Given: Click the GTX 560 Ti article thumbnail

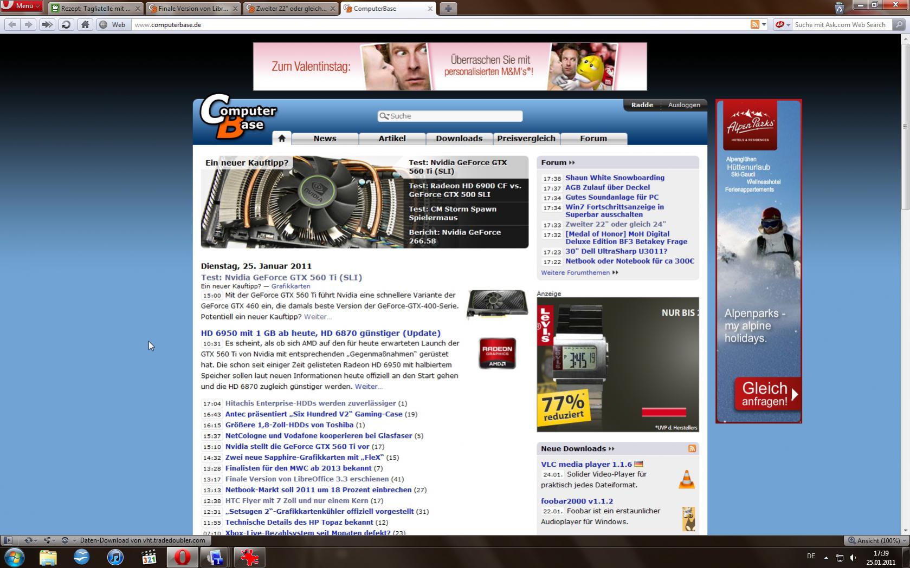Looking at the screenshot, I should [x=497, y=303].
